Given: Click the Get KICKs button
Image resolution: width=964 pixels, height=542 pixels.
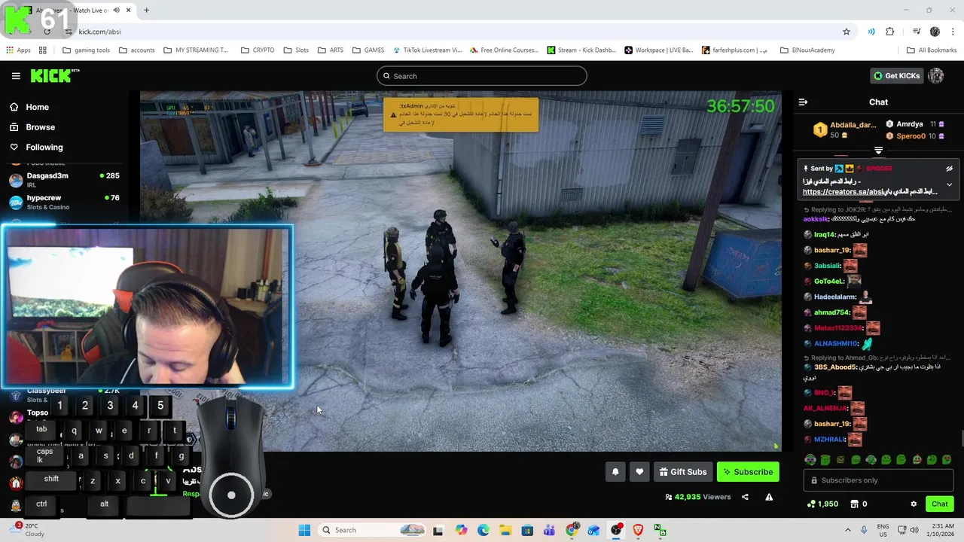Looking at the screenshot, I should point(896,76).
